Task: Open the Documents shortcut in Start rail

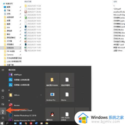Action: point(3,97)
